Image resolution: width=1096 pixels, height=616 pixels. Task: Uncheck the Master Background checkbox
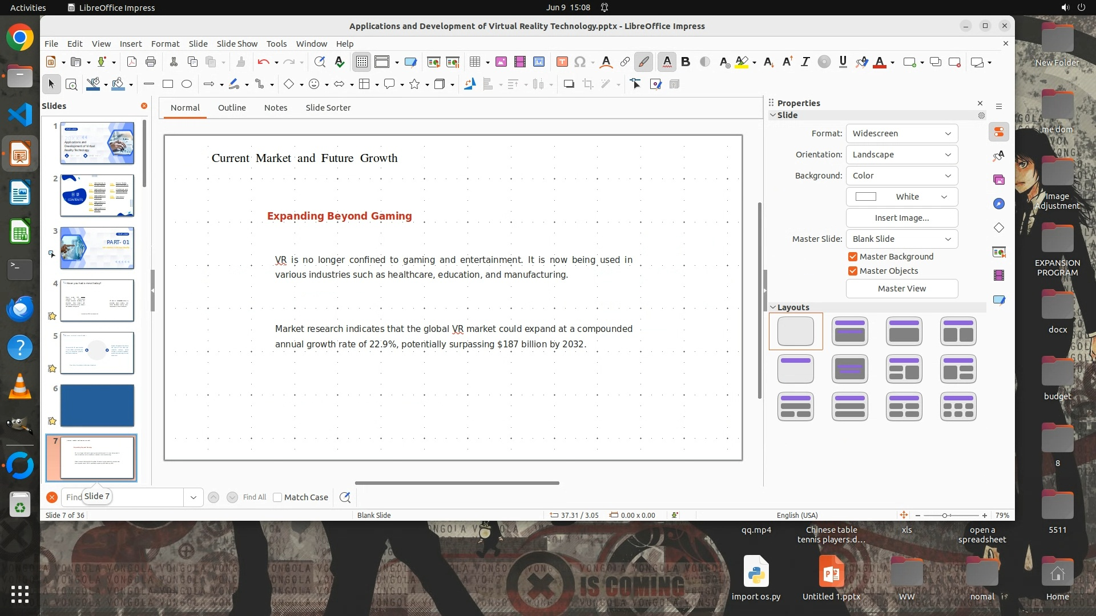[853, 257]
